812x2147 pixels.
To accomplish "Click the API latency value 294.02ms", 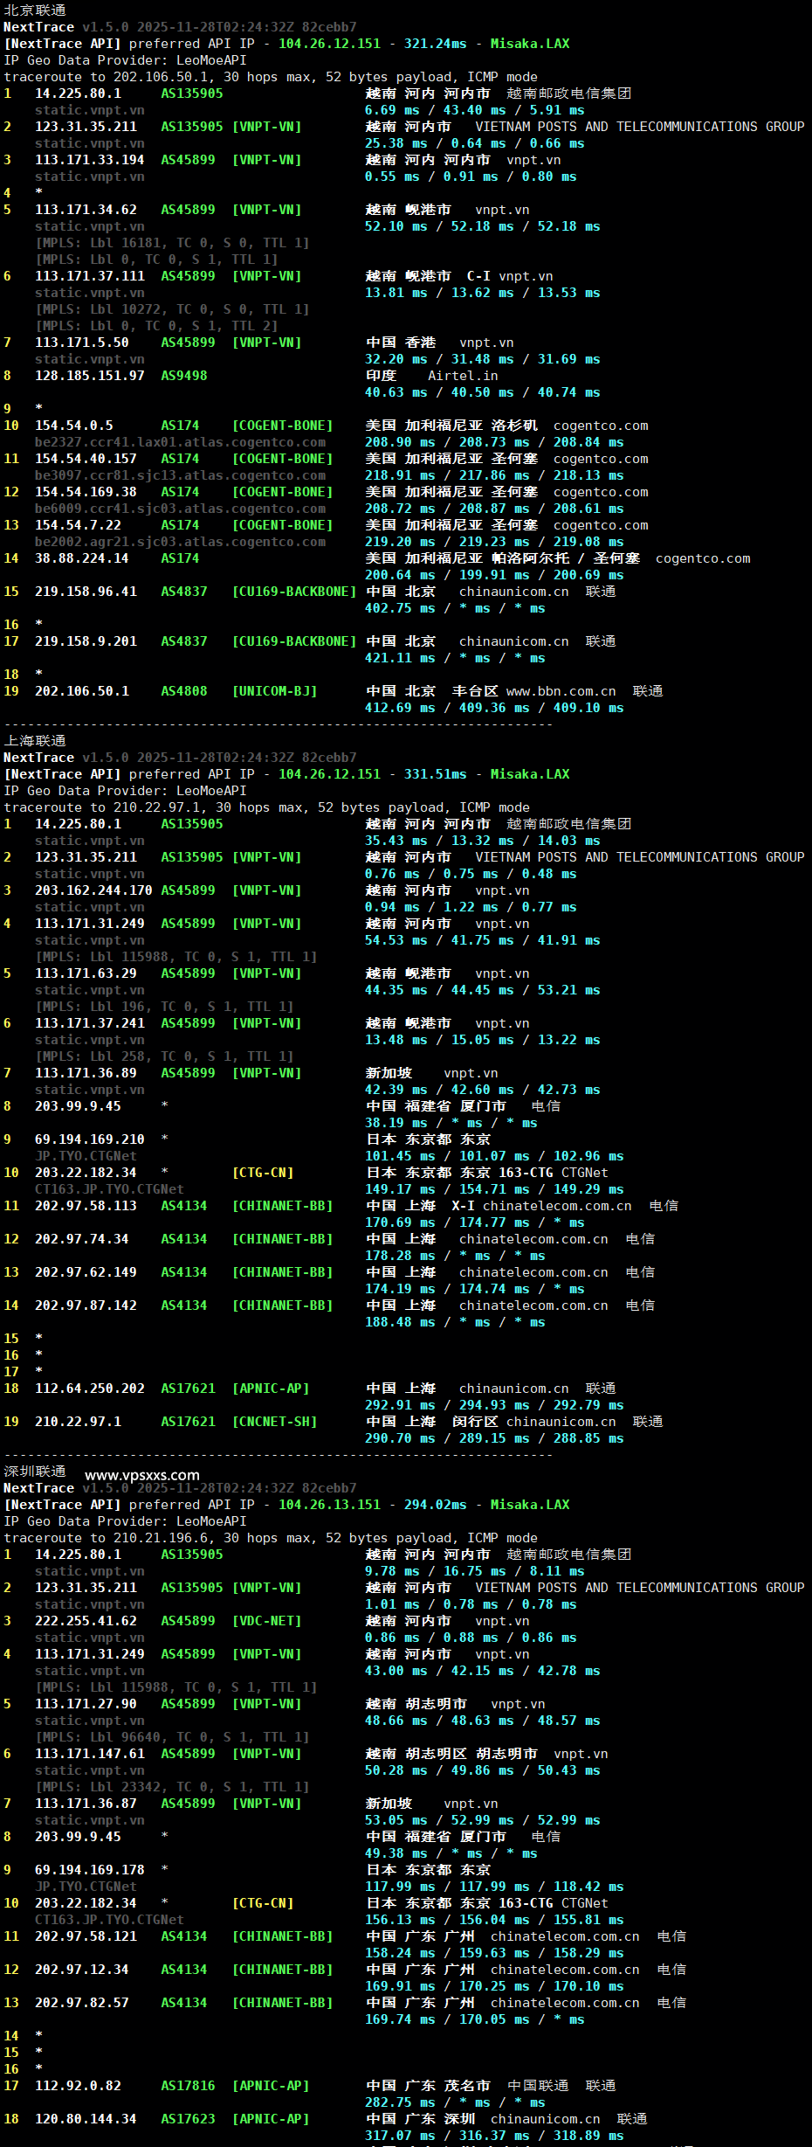I will (435, 1505).
